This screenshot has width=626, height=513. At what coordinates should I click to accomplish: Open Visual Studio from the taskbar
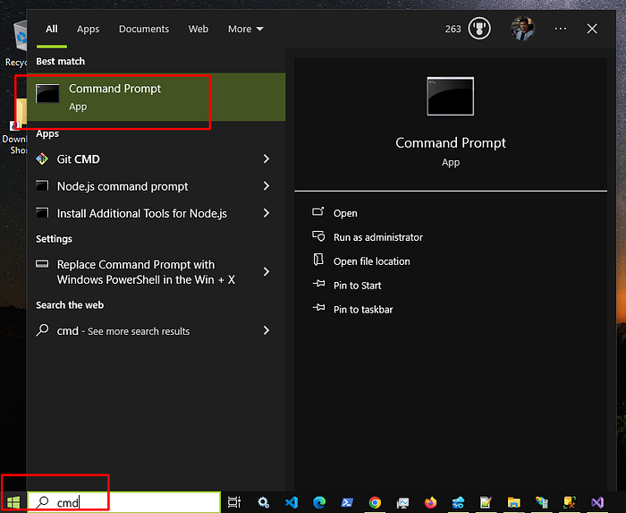[597, 502]
